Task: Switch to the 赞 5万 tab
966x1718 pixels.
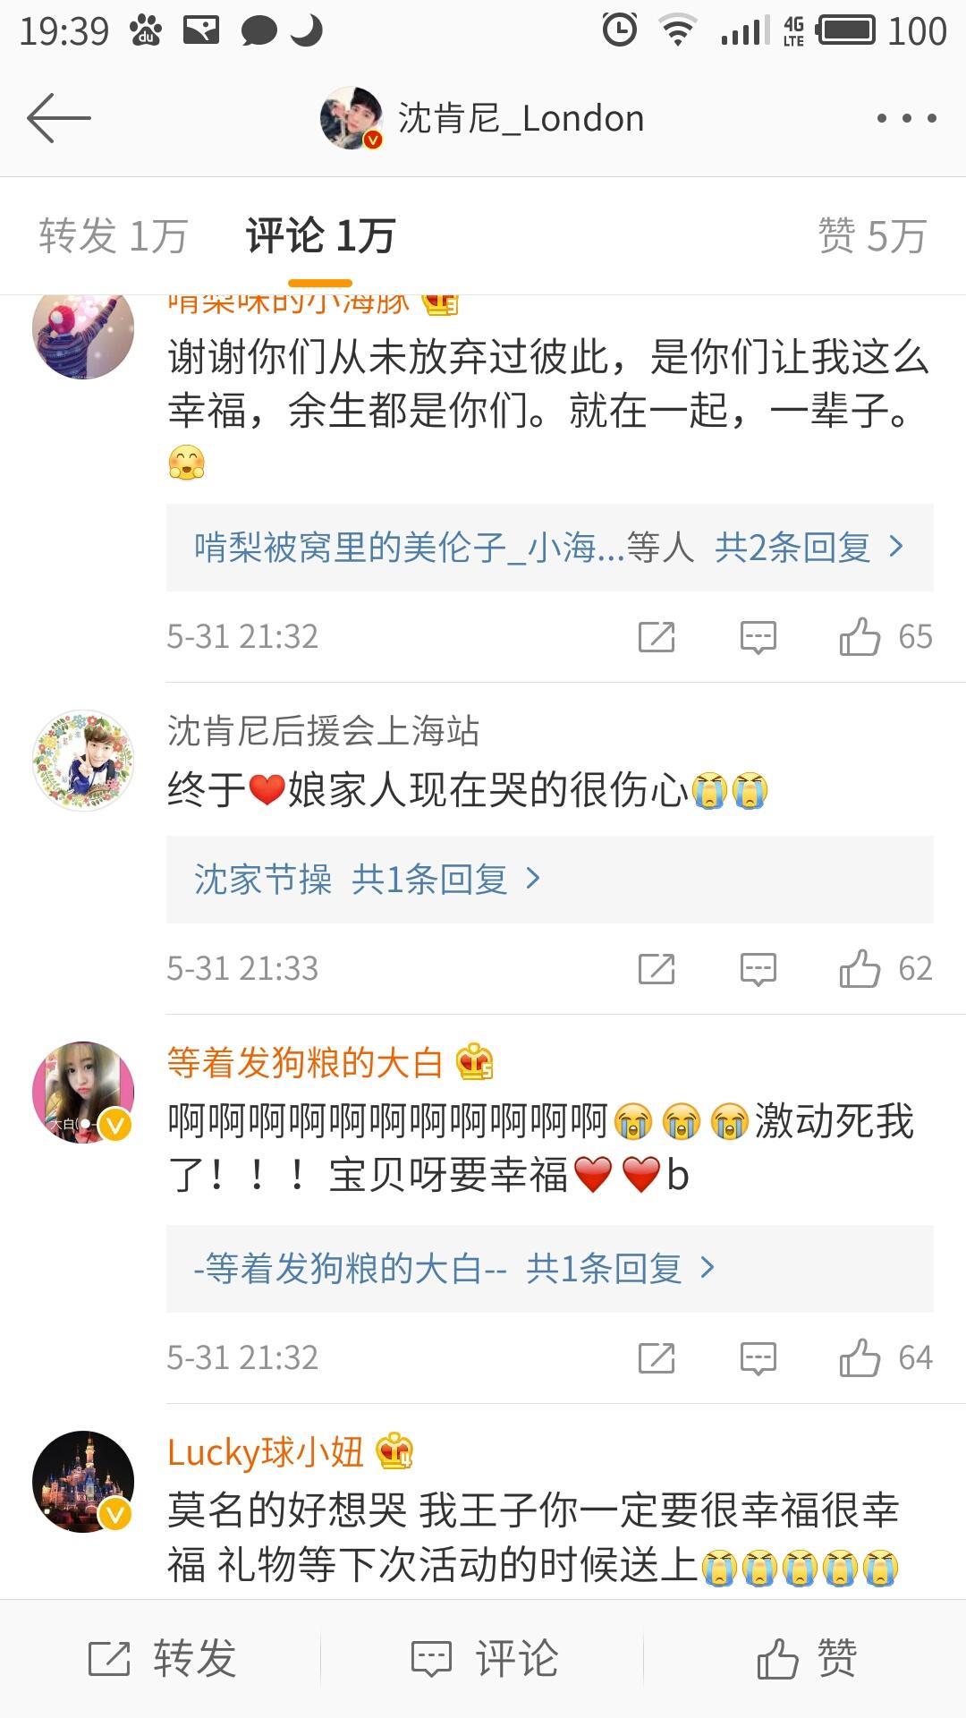Action: tap(871, 236)
